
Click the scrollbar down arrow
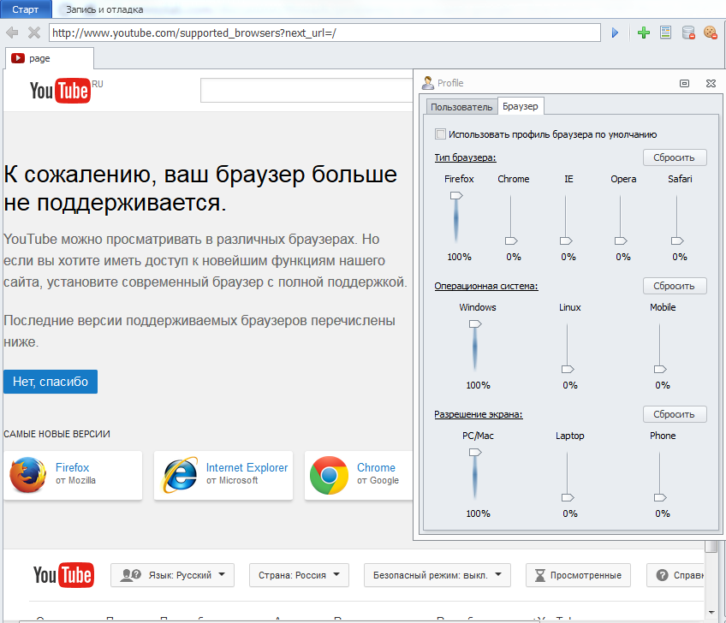pos(711,613)
